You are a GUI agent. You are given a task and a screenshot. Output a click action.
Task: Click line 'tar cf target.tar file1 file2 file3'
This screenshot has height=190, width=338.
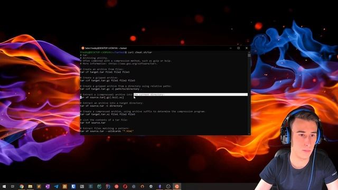105,72
